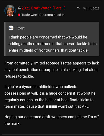Open Trade week Duursma head in label
Screen dimensions: 104x136
coord(43,15)
